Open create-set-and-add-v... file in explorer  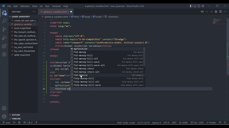tap(23, 21)
